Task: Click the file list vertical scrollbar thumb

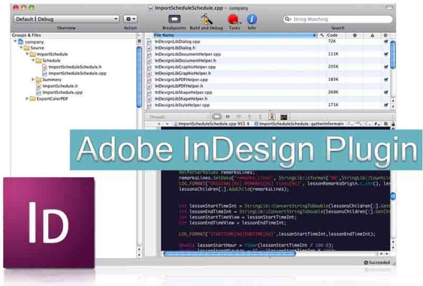Action: click(393, 54)
